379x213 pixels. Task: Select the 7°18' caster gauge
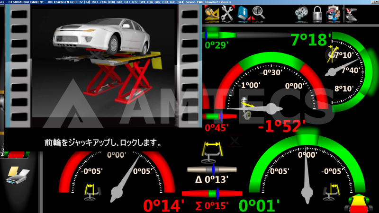coord(348,71)
